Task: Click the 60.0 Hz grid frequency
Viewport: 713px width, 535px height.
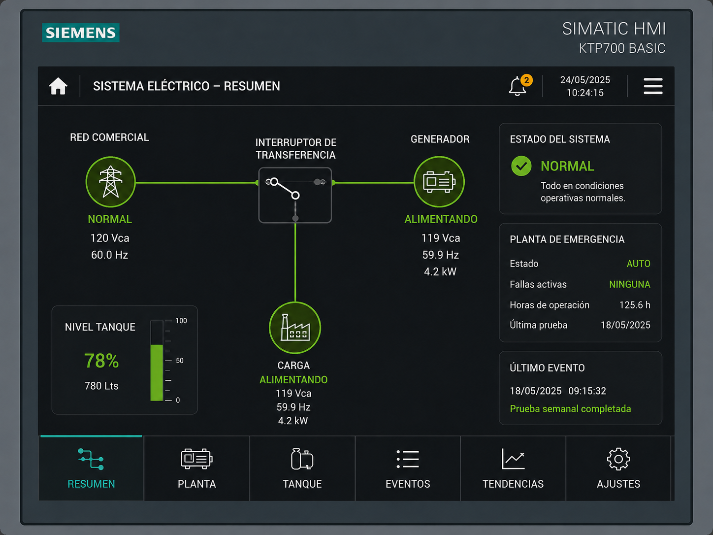Action: pyautogui.click(x=109, y=255)
